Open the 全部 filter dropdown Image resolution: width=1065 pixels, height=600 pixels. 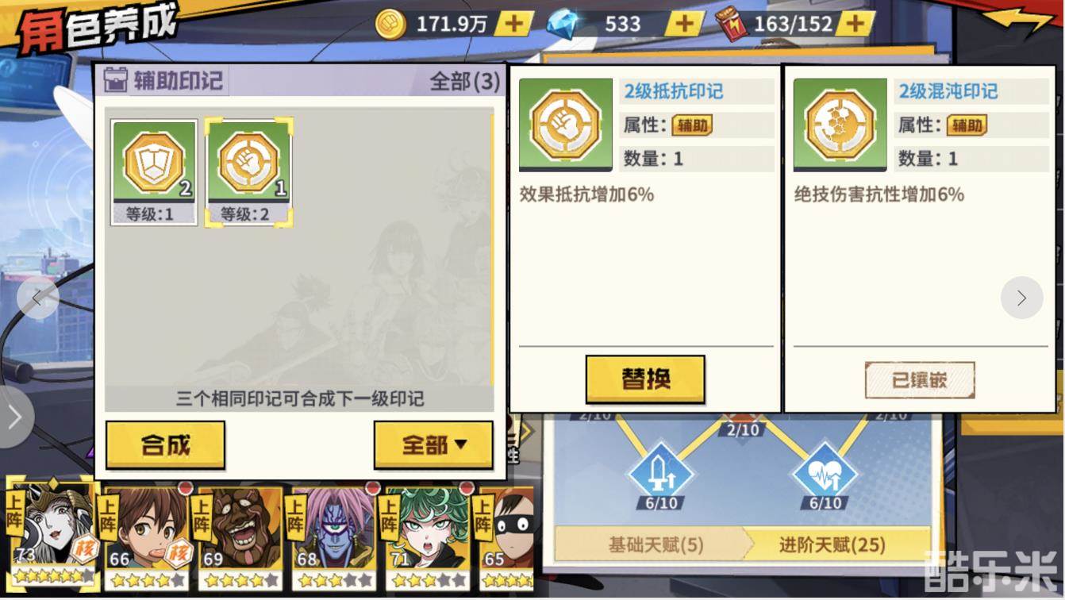[x=433, y=445]
